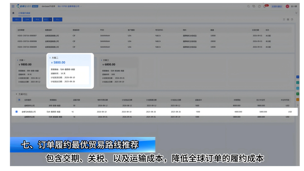Open the 反馈与建议 feedback link
304x171 pixels.
pos(277,6)
